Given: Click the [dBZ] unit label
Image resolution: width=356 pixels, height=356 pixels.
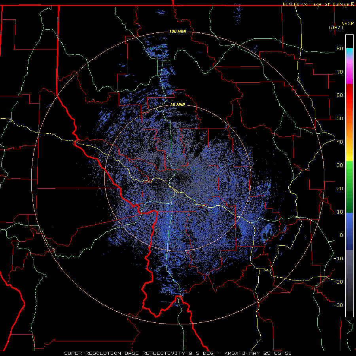Looking at the screenshot, I should pyautogui.click(x=336, y=27).
